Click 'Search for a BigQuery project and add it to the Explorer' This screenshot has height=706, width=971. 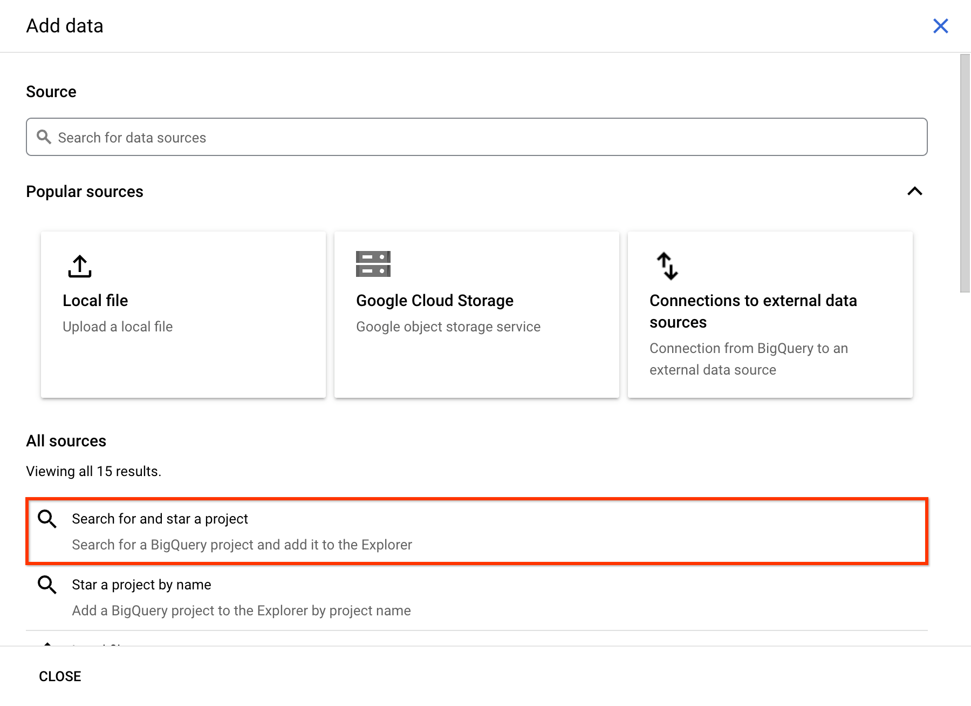click(x=242, y=545)
